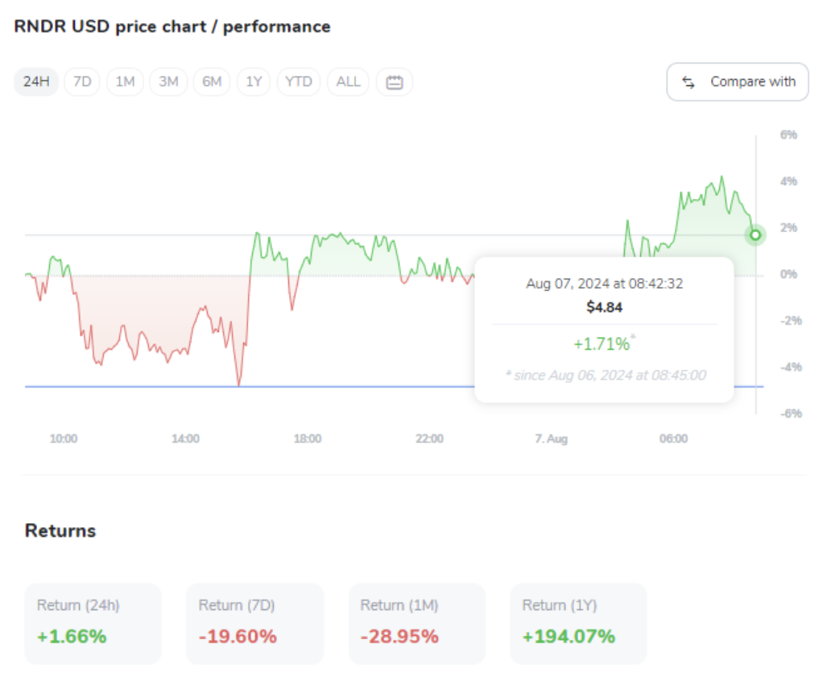The height and width of the screenshot is (677, 839).
Task: Select the current price marker dot on chart
Action: (x=754, y=235)
